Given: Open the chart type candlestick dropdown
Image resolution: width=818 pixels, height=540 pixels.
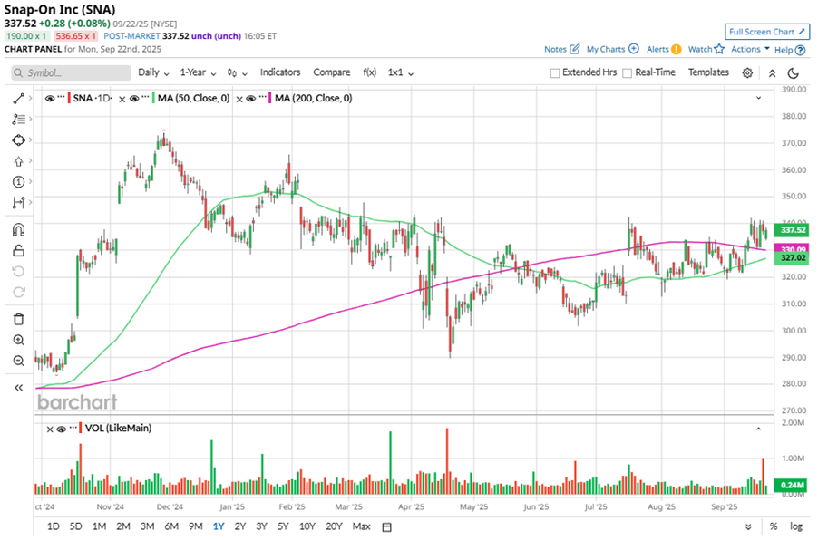Looking at the screenshot, I should point(237,73).
